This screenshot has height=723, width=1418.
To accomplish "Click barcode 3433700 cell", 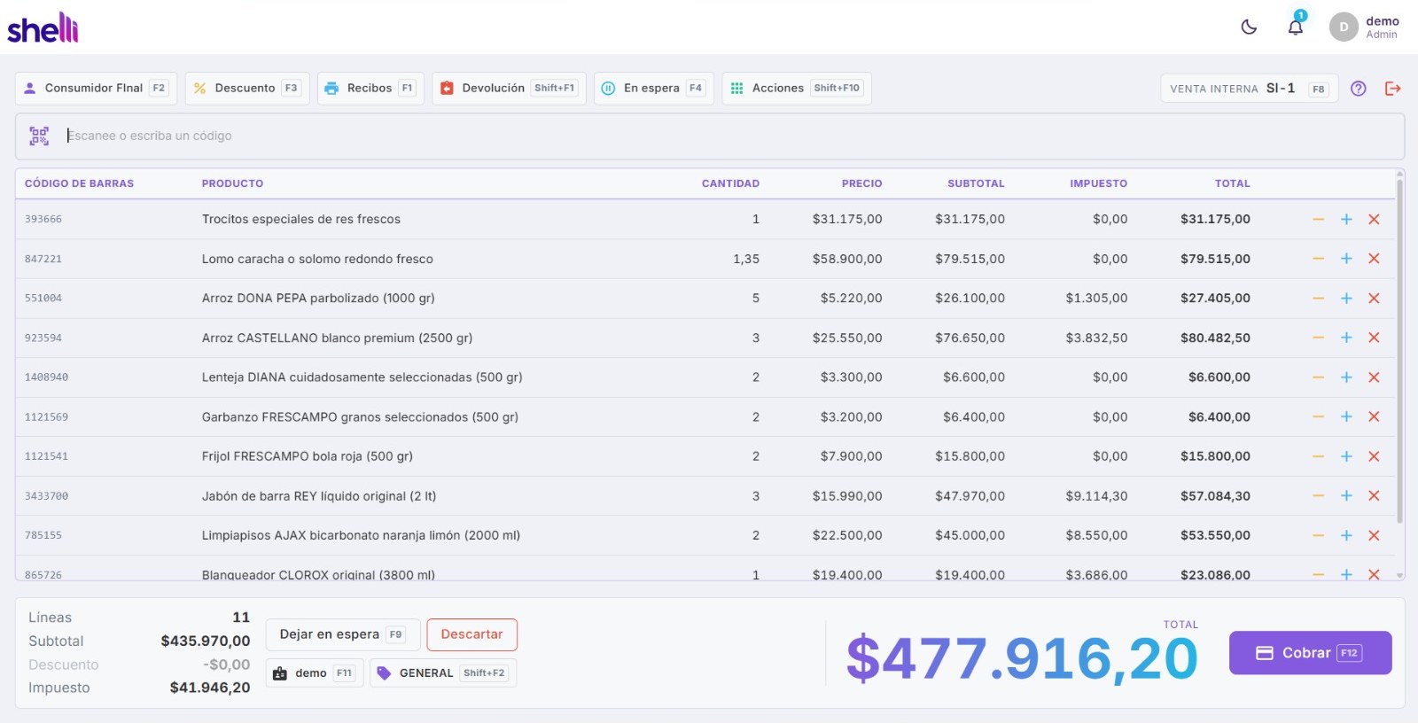I will (46, 496).
